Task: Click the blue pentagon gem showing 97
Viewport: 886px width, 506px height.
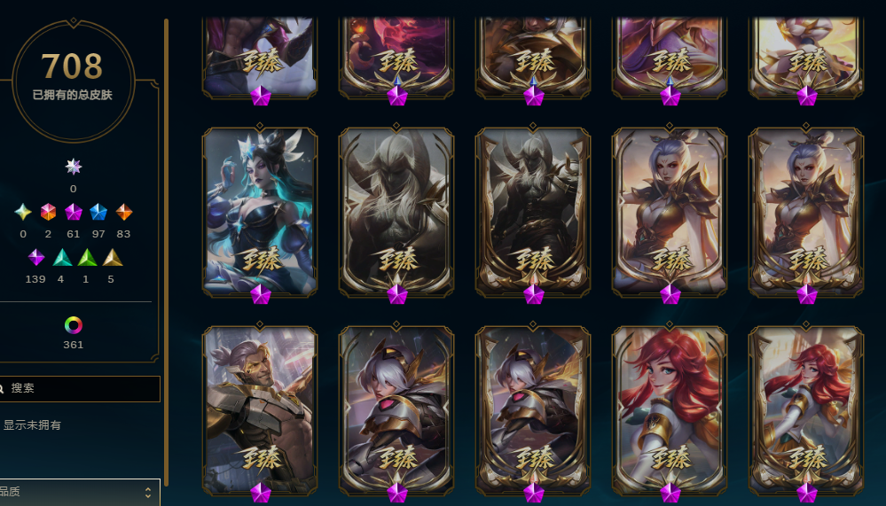Action: pyautogui.click(x=98, y=212)
